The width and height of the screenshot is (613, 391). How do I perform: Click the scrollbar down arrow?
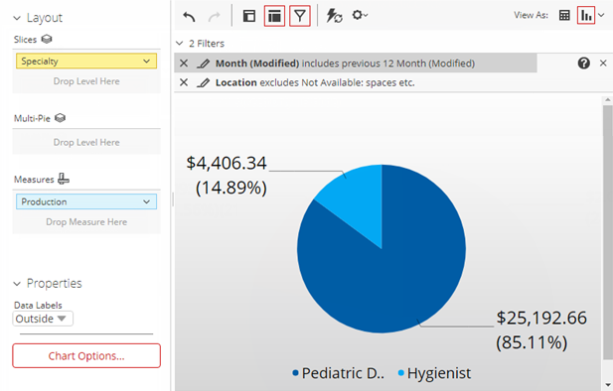pos(607,385)
